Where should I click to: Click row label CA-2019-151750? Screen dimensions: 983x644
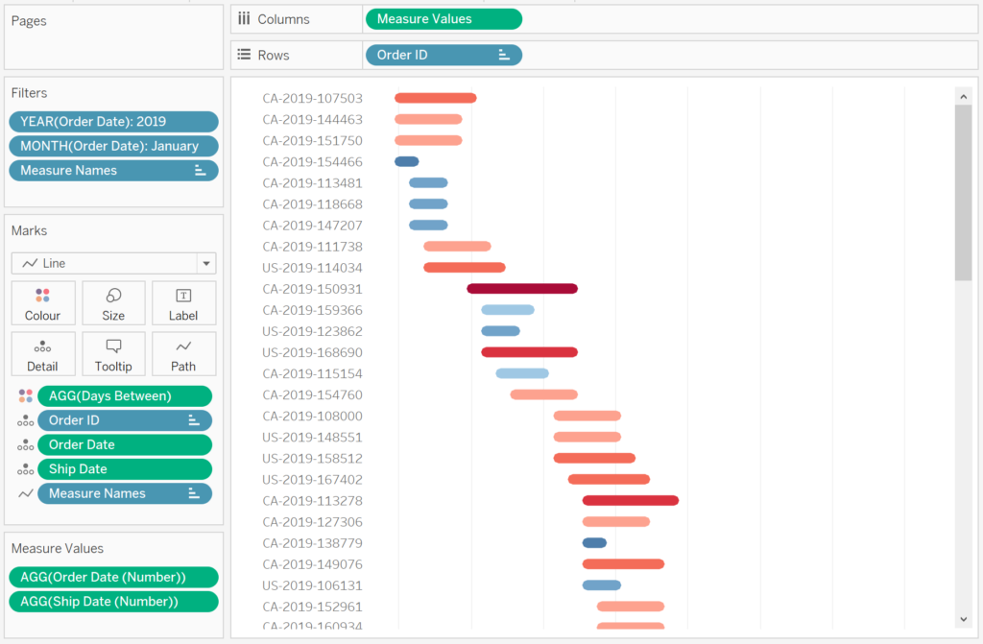[x=312, y=140]
